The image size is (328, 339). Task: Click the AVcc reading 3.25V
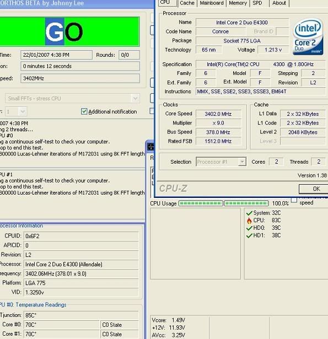point(179,335)
